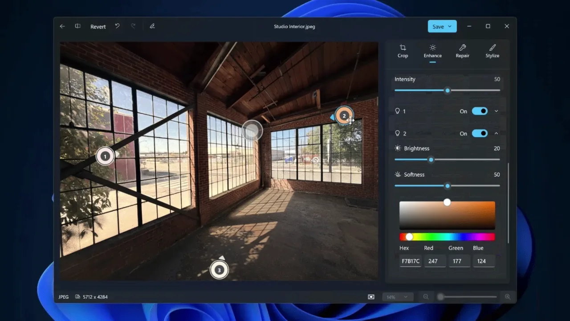
Task: Expand light 1 settings chevron
Action: [x=496, y=111]
